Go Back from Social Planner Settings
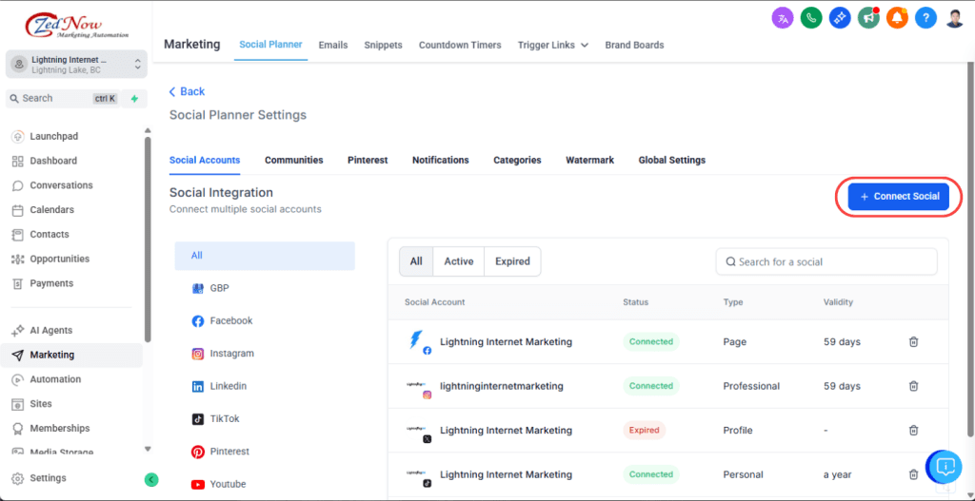Image resolution: width=975 pixels, height=501 pixels. pos(187,91)
